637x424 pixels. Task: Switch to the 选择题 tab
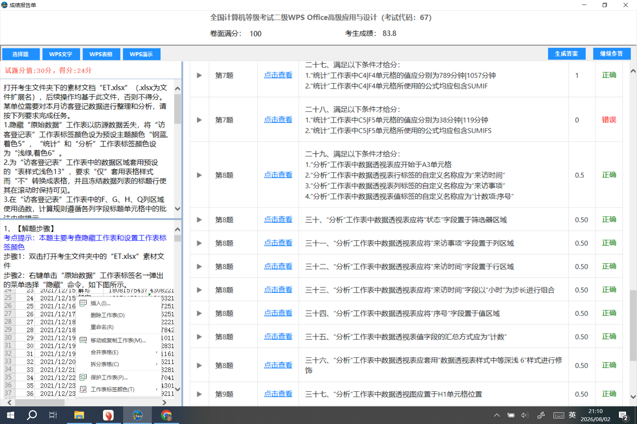(21, 54)
